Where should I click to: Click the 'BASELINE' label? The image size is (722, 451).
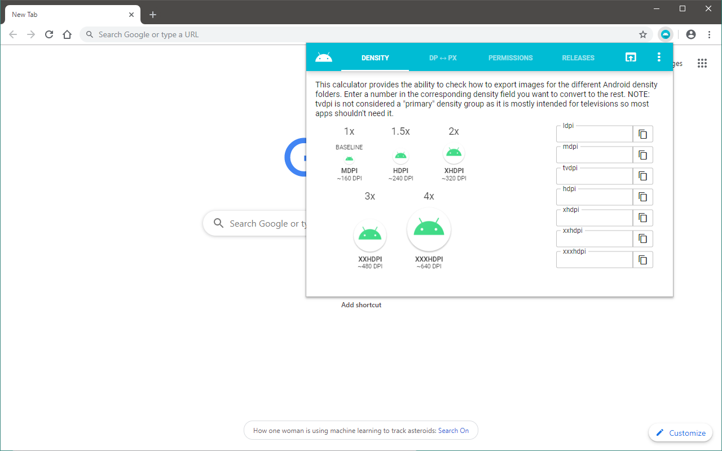[x=349, y=147]
